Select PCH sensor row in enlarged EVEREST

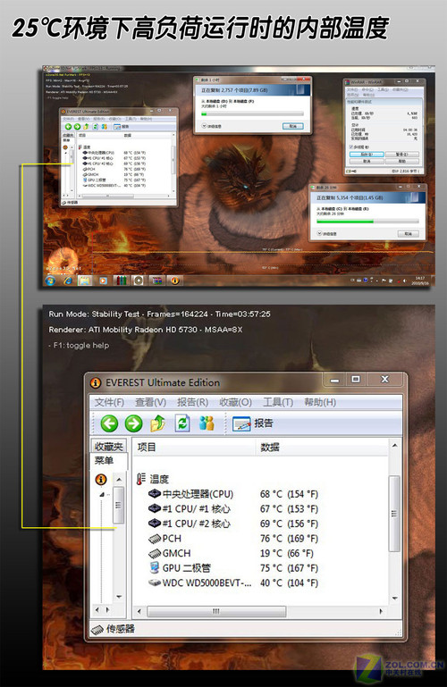(233, 539)
